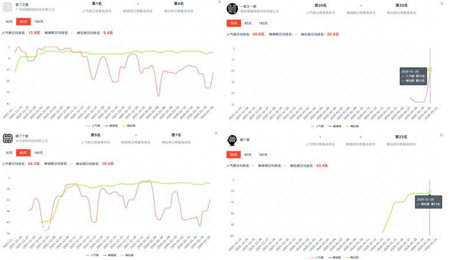The image size is (459, 260).
Task: Switch 箭了又箭 chart to 30天
Action: point(9,22)
